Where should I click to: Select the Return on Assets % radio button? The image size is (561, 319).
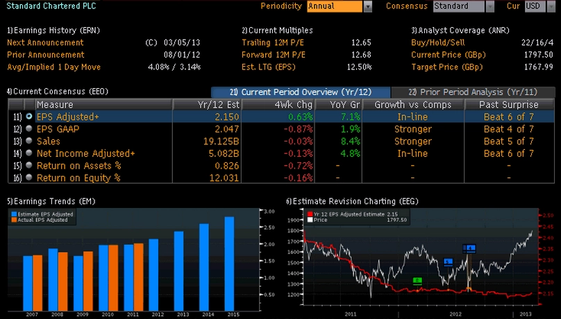(29, 165)
